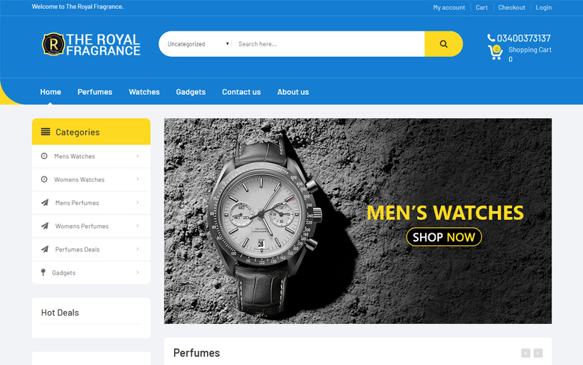The image size is (583, 365).
Task: Click the paper plane icon beside Mens Perfumes
Action: (45, 203)
